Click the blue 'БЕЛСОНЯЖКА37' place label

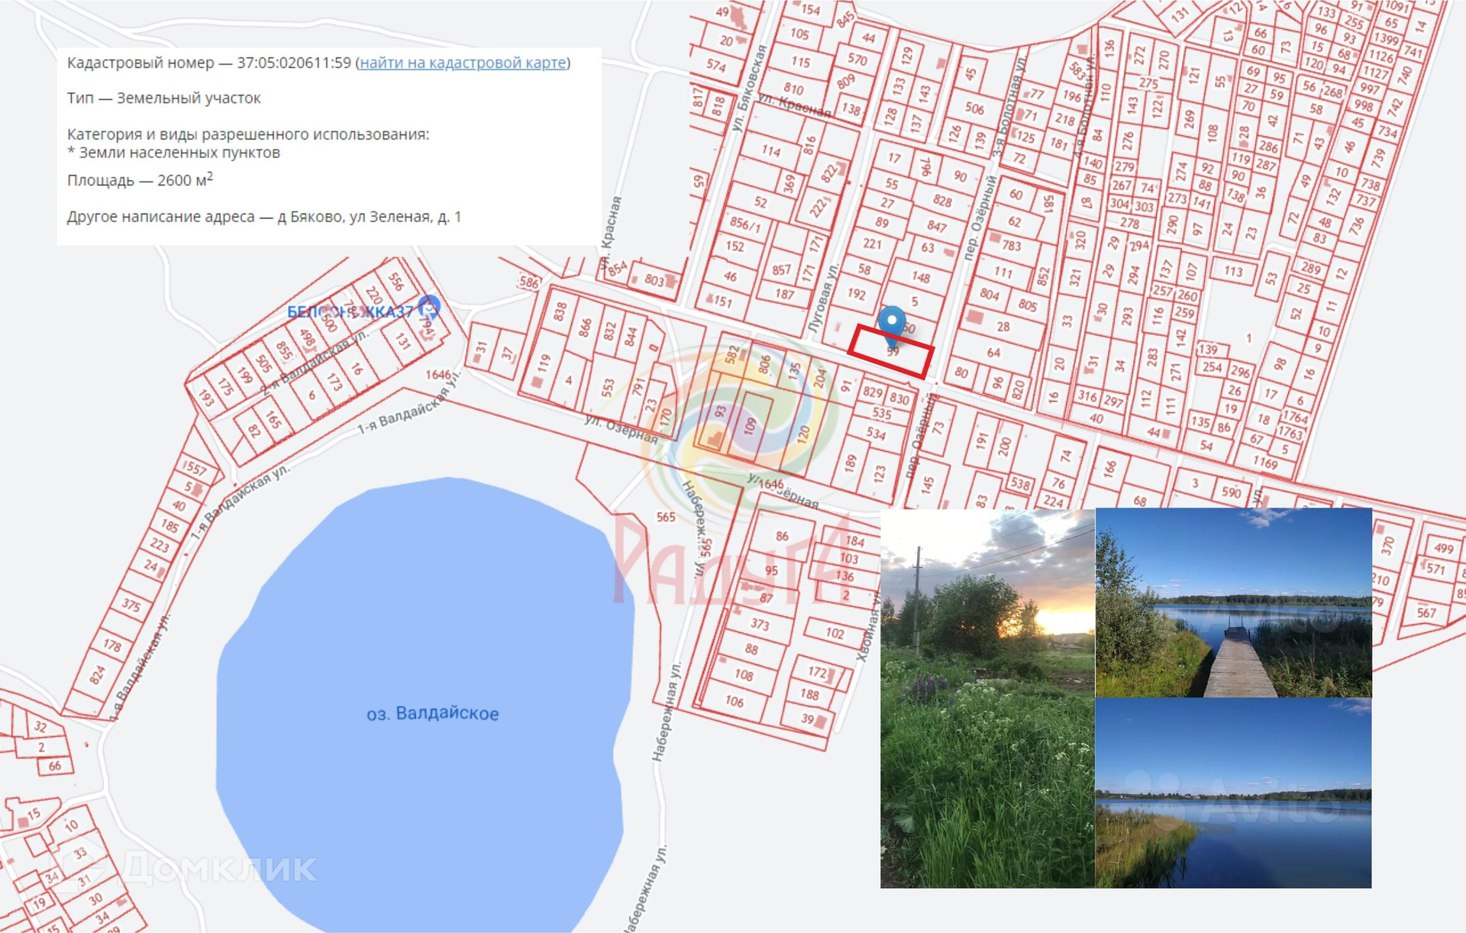pos(350,312)
